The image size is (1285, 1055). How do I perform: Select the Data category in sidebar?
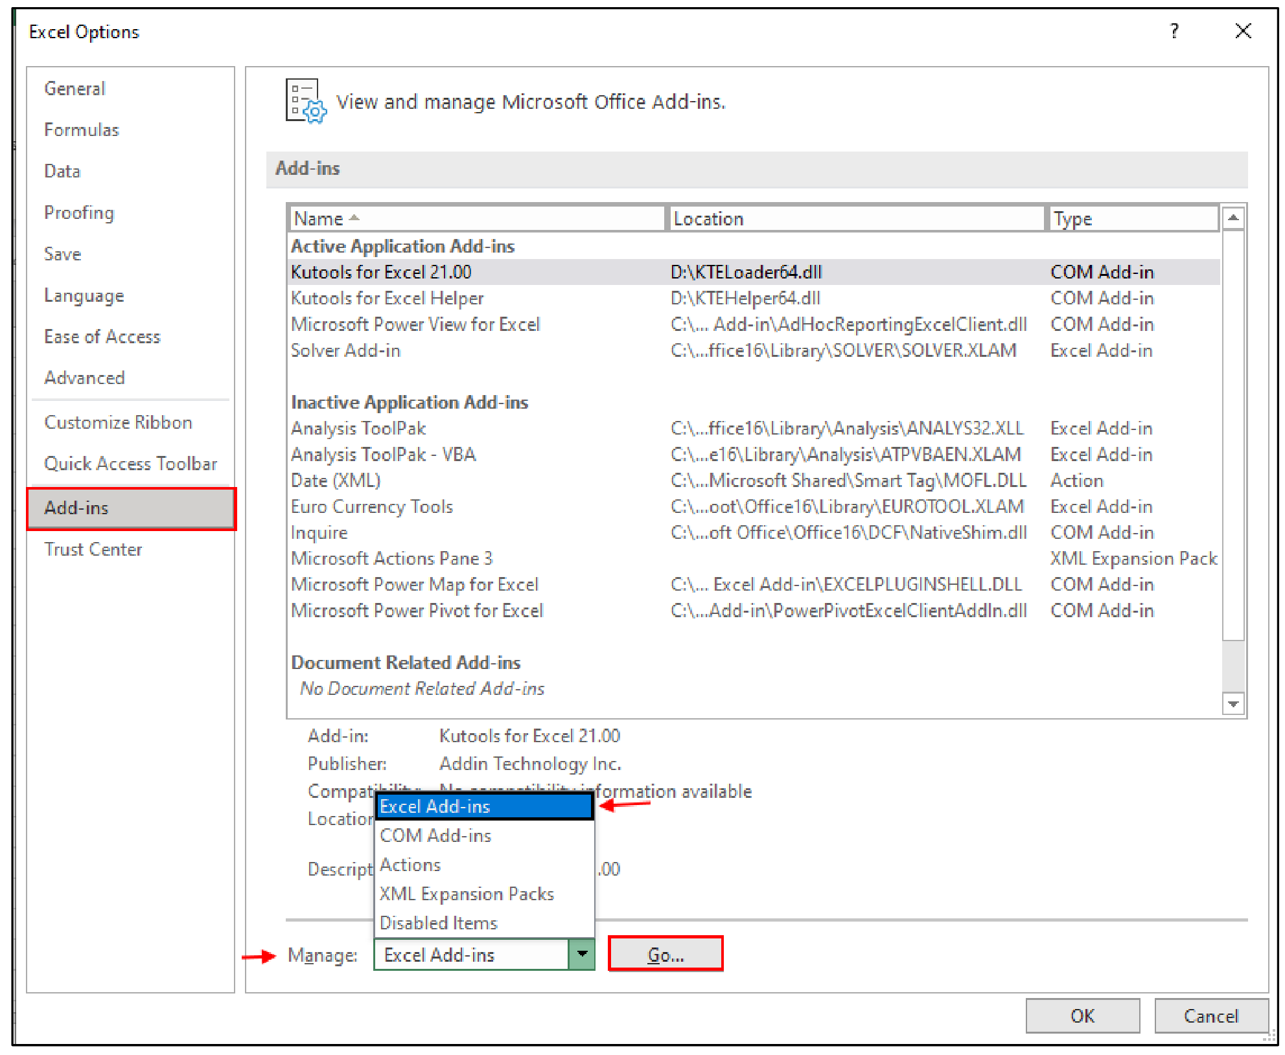[62, 172]
